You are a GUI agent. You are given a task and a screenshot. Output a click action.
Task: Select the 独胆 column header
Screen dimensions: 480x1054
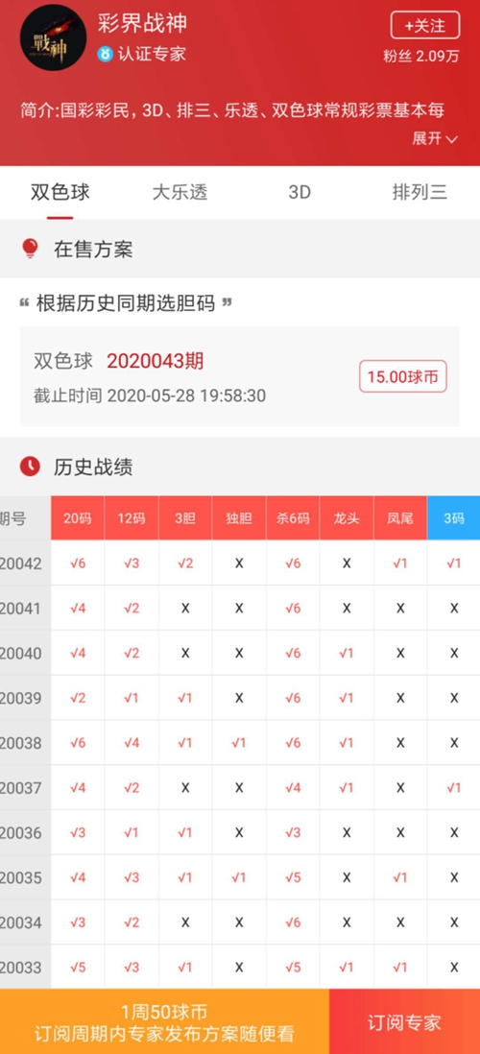point(239,518)
